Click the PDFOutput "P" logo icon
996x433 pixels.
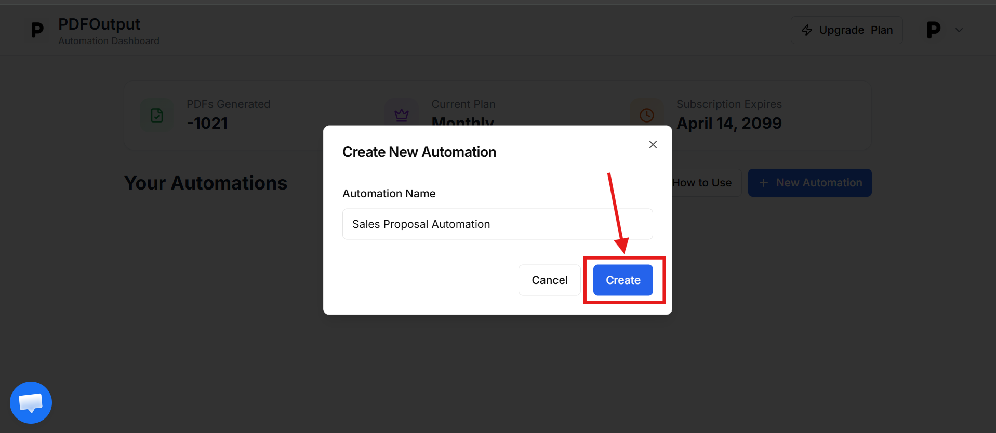(x=37, y=30)
